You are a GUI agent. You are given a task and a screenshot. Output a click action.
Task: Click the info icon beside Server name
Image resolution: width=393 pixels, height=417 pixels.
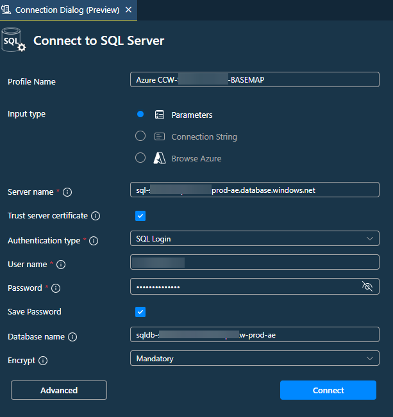point(67,192)
